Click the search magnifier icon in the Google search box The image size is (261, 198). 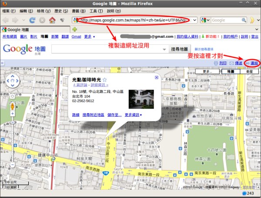(x=244, y=20)
